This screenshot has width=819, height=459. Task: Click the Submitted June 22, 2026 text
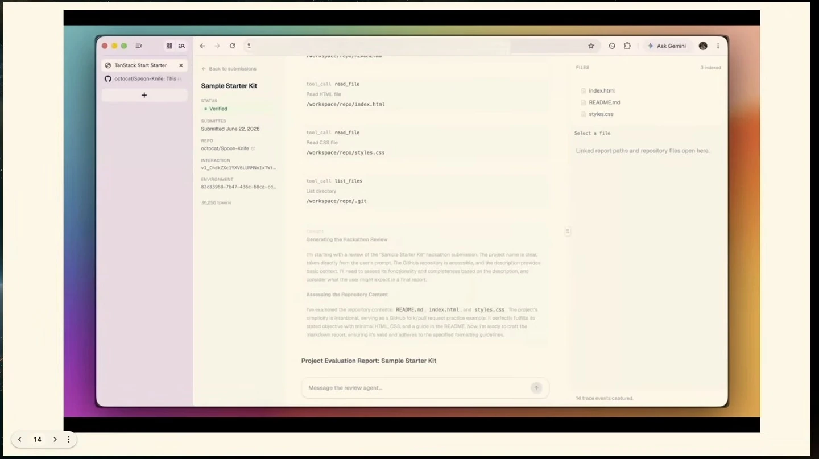230,129
